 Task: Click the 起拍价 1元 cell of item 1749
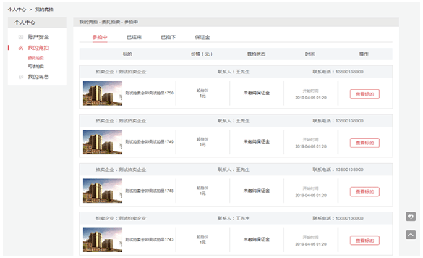(203, 142)
